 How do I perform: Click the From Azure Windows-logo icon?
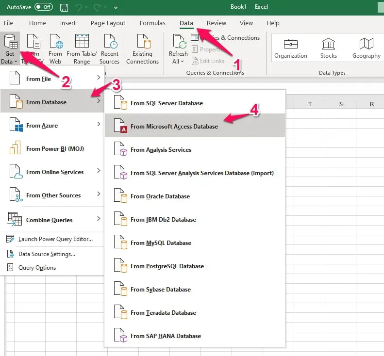point(16,125)
